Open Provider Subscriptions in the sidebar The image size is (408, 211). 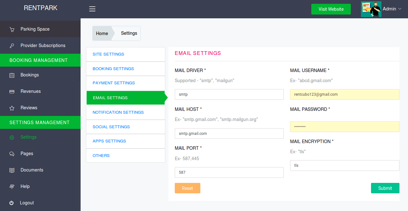click(40, 45)
